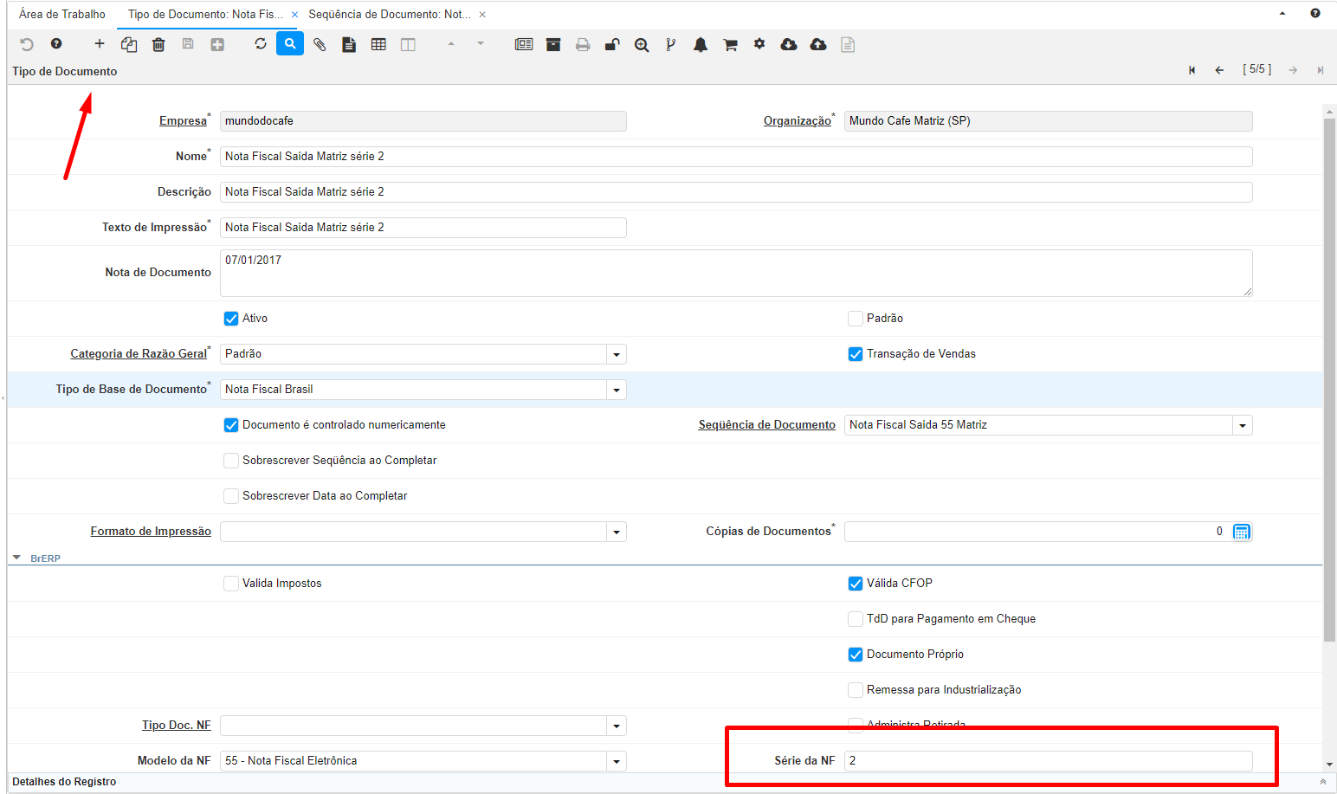Click the Zoom Across magnifier icon

coord(642,45)
